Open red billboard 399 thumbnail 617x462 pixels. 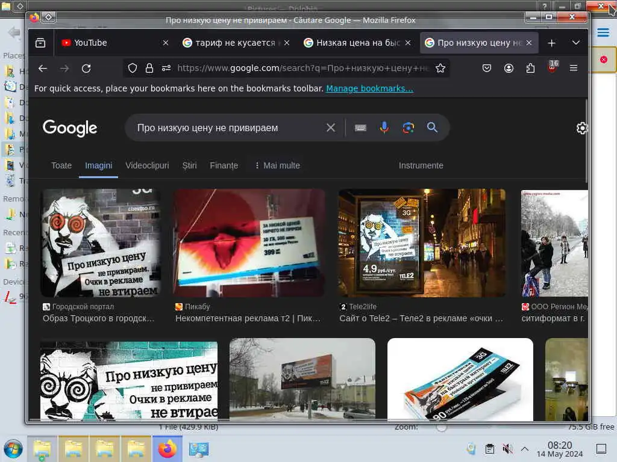coord(249,243)
